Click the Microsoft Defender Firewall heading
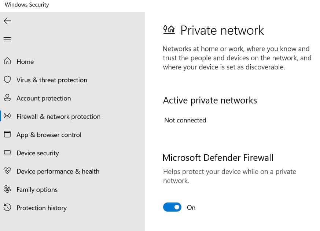 [218, 158]
